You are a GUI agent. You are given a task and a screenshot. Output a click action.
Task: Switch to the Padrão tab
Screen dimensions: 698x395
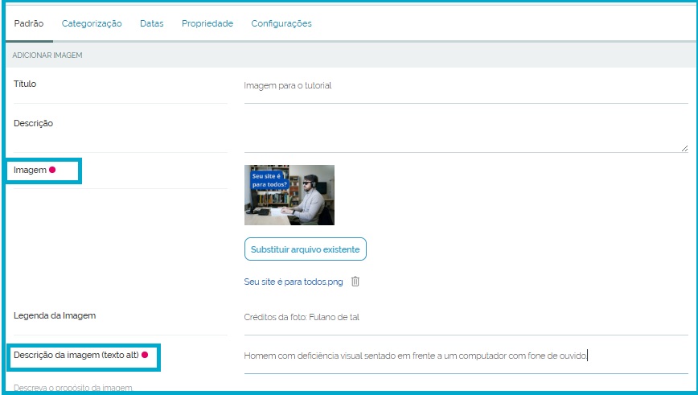[x=29, y=23]
